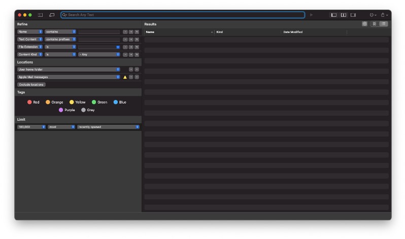This screenshot has width=405, height=239.
Task: Add a location after User home folder
Action: (x=137, y=70)
